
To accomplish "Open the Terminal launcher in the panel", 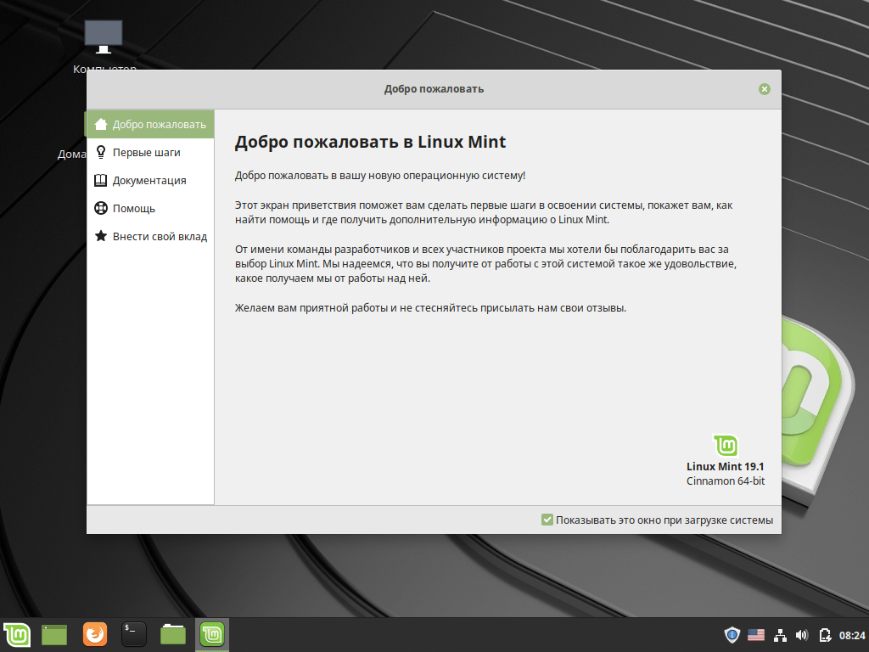I will pos(133,634).
